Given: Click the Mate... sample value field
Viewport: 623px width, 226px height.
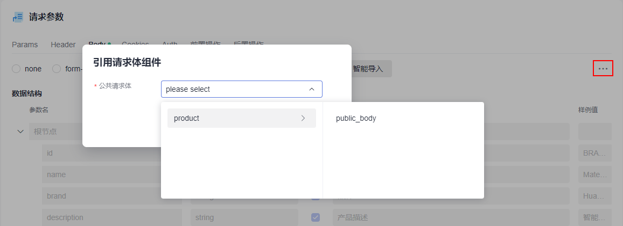Looking at the screenshot, I should [595, 174].
